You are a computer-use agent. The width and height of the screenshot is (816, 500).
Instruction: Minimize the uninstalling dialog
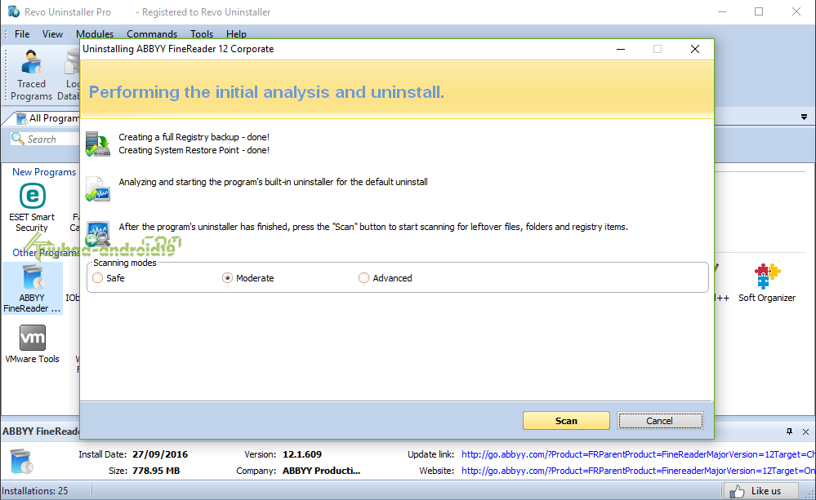[x=620, y=49]
